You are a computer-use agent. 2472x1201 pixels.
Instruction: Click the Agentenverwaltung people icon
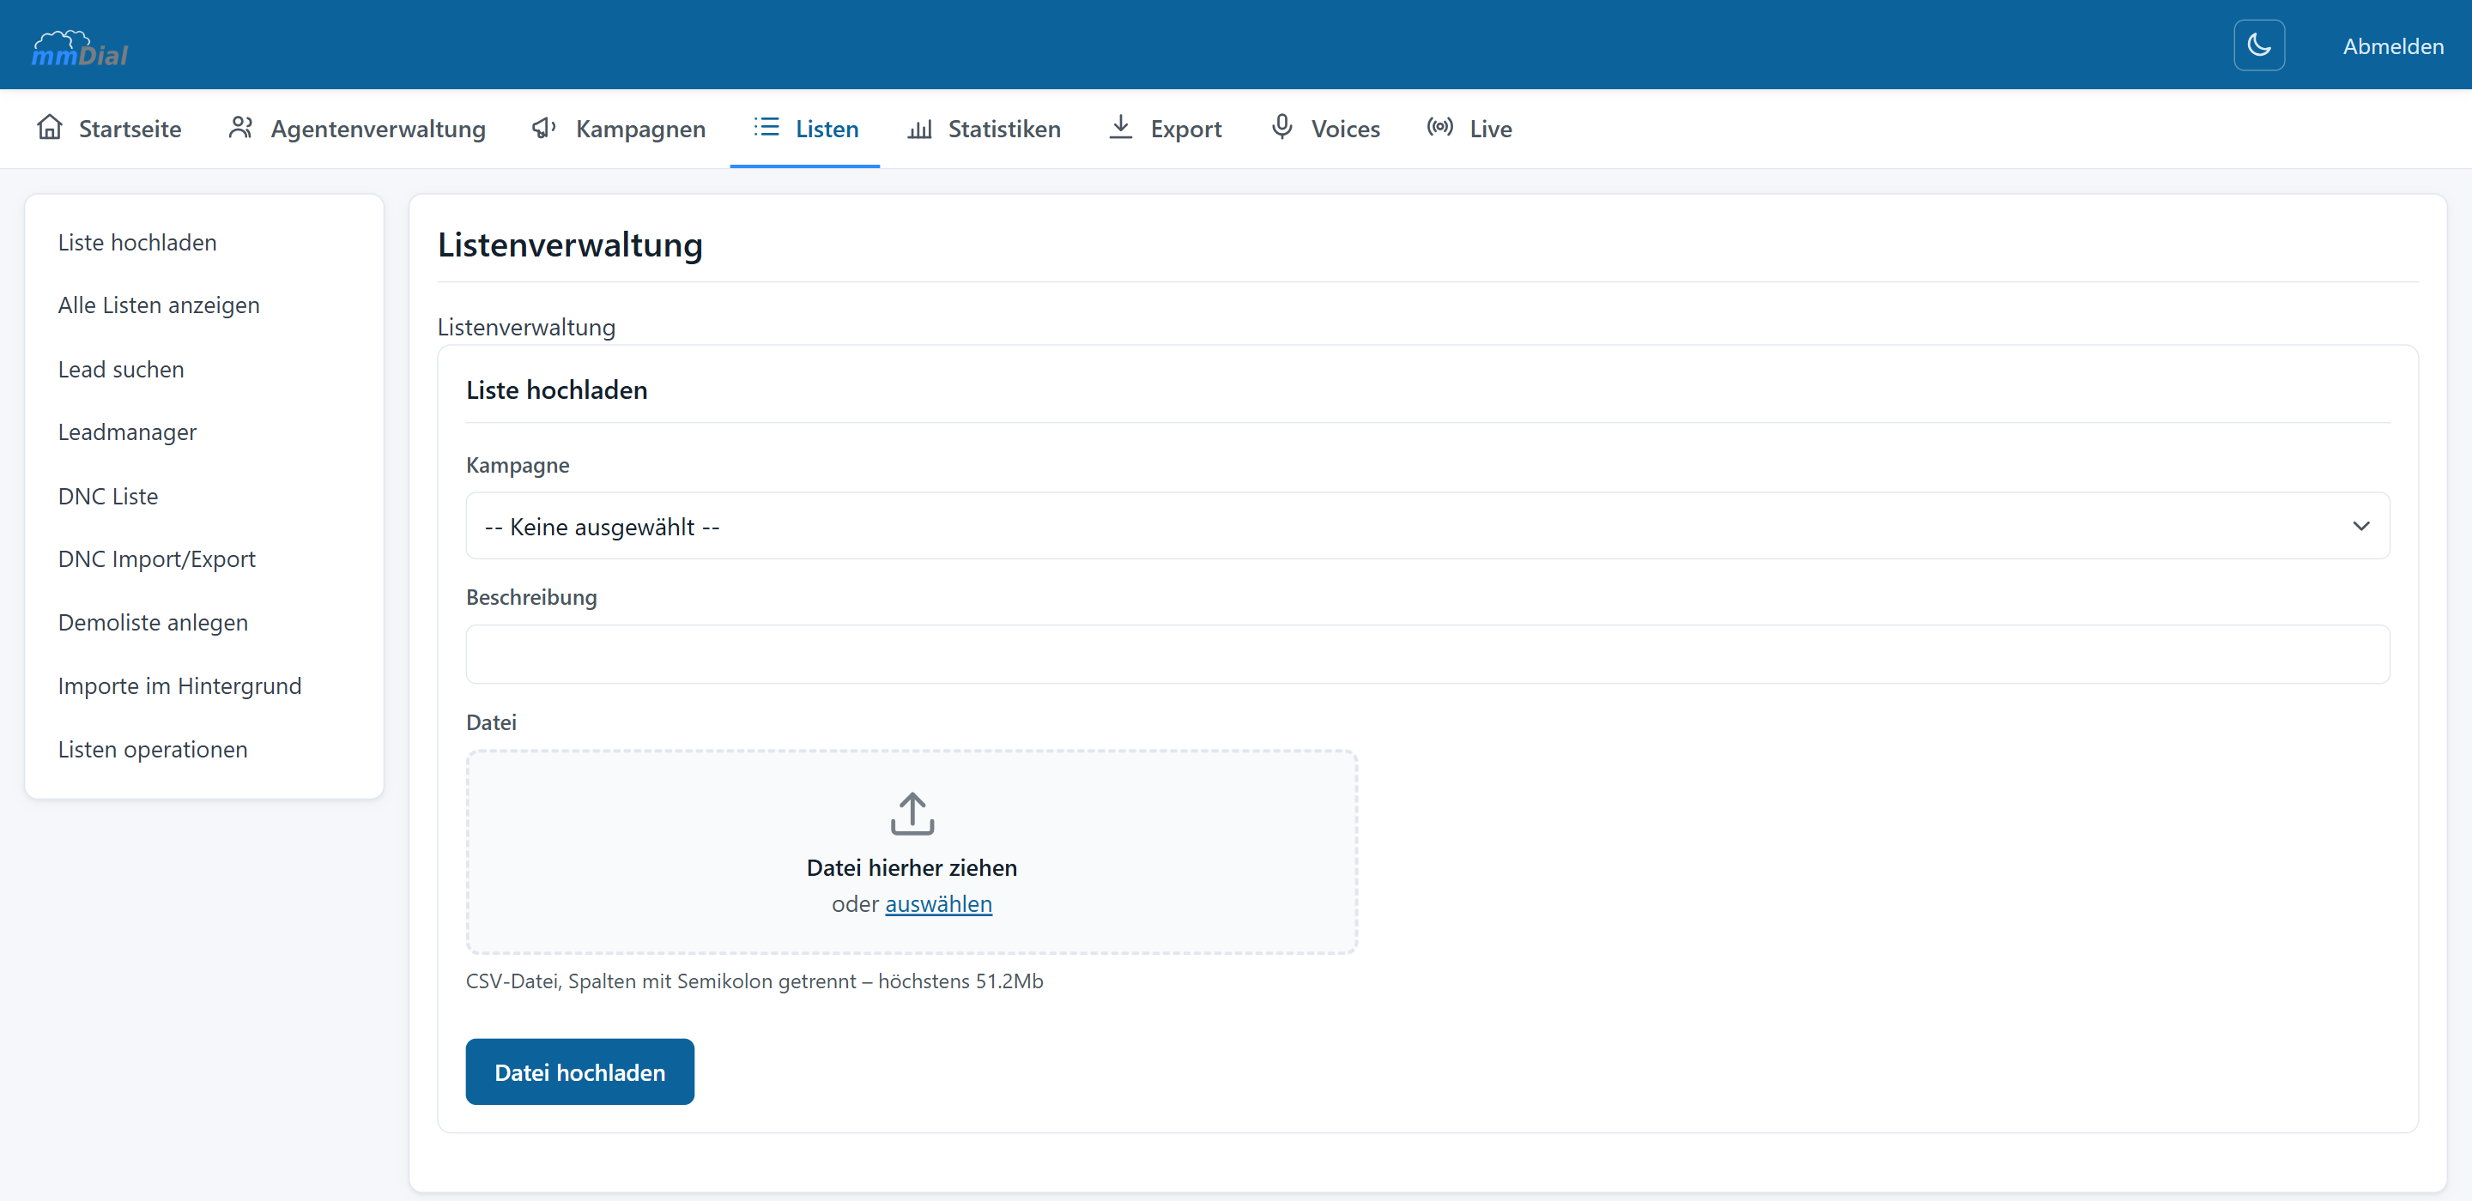[241, 128]
